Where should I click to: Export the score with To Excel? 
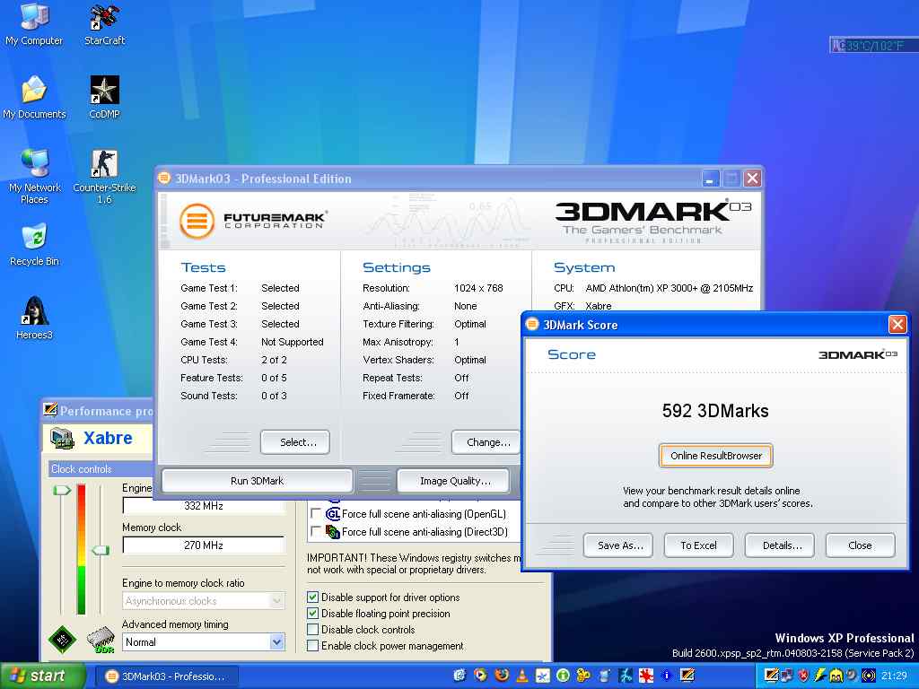click(x=698, y=545)
